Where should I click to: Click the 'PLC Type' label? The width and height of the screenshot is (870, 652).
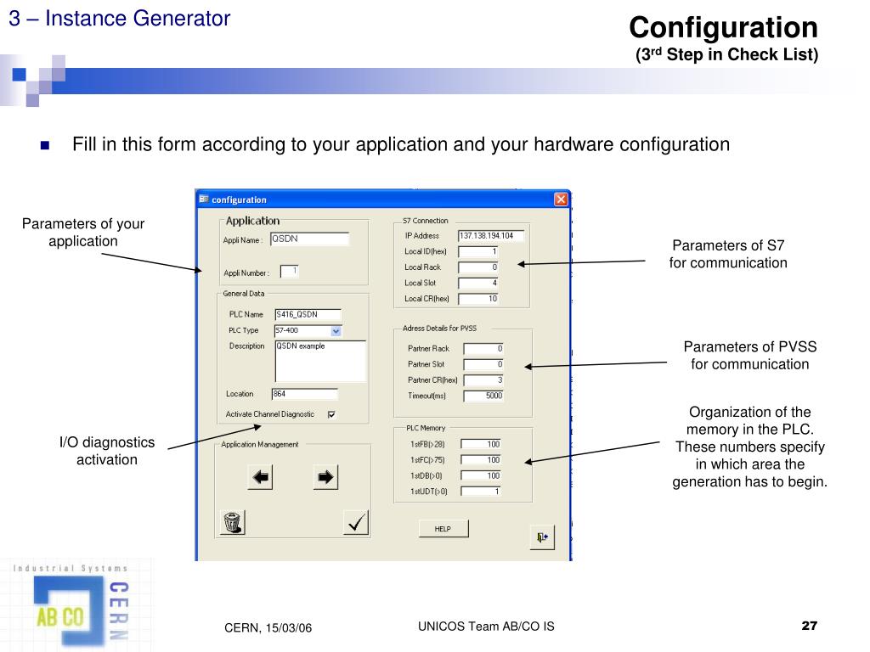[244, 330]
